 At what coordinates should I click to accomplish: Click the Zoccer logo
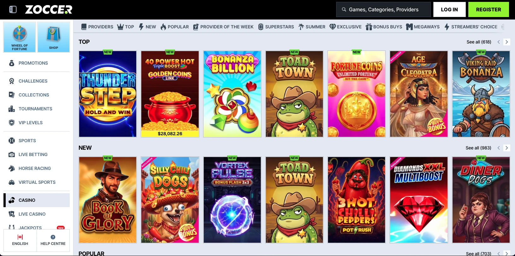click(x=49, y=9)
